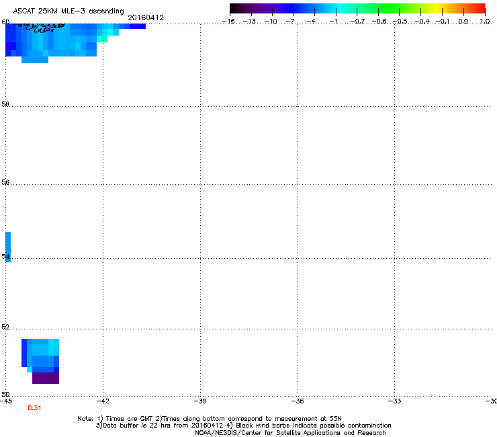Click the -16 label on the color scale
The height and width of the screenshot is (437, 497).
[x=228, y=22]
